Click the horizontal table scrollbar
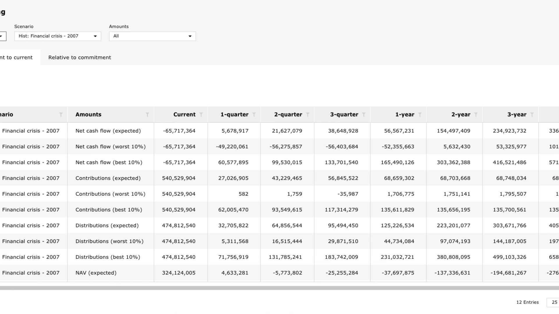 click(x=279, y=288)
